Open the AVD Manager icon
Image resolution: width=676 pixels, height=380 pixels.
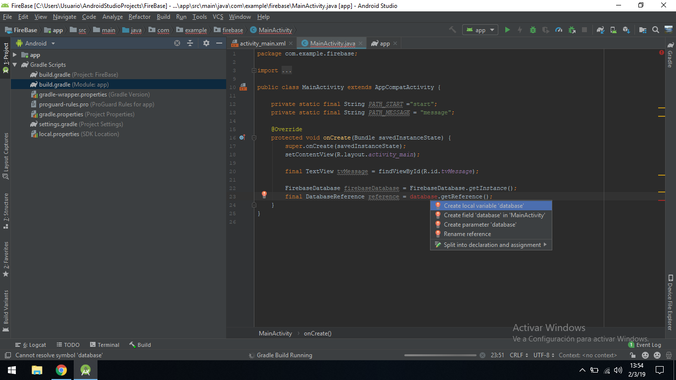[613, 30]
